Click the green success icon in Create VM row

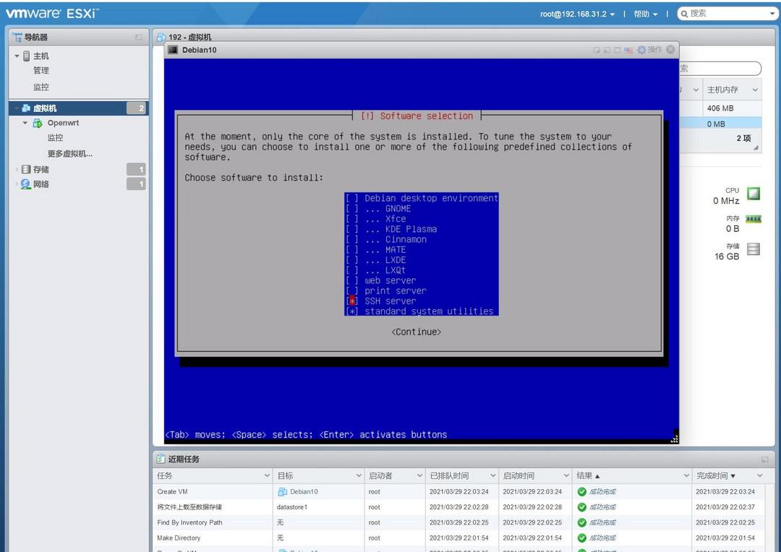(x=581, y=492)
